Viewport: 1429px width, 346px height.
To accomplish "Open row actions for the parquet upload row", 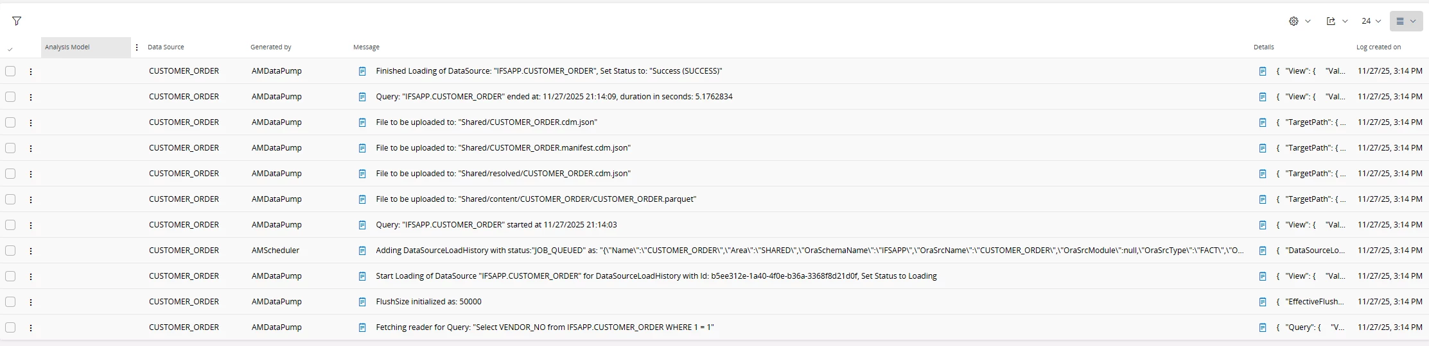I will [x=31, y=199].
